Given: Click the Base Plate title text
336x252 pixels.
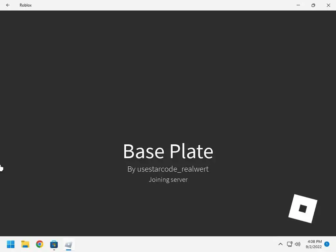Looking at the screenshot, I should (168, 151).
